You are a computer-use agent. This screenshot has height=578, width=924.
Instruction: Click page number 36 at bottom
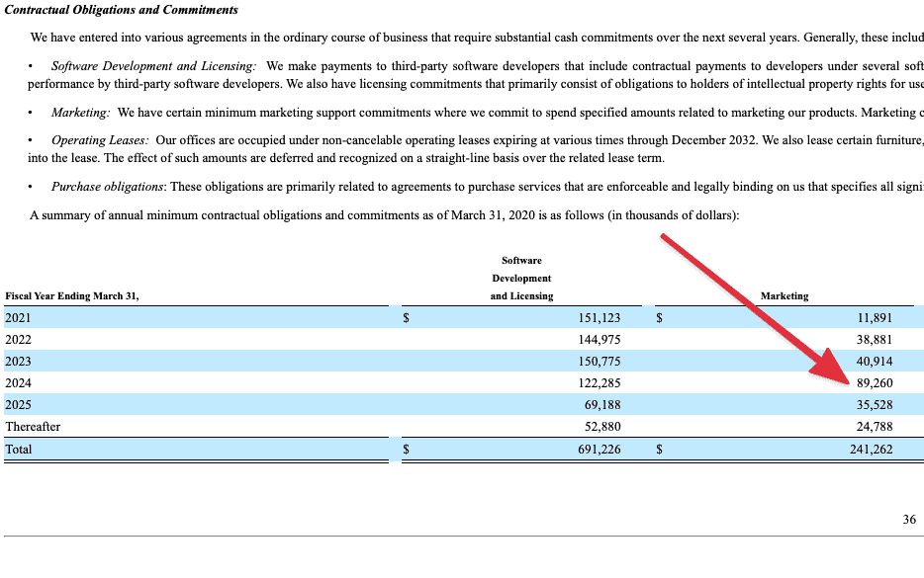click(x=909, y=520)
